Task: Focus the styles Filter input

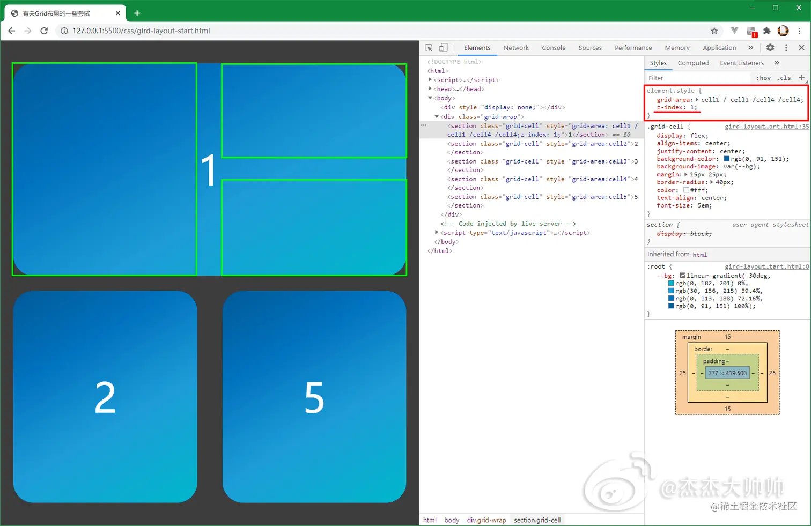Action: point(697,78)
